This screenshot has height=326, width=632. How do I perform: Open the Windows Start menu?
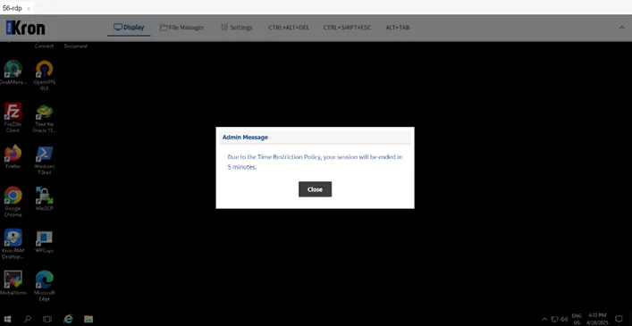pyautogui.click(x=8, y=319)
